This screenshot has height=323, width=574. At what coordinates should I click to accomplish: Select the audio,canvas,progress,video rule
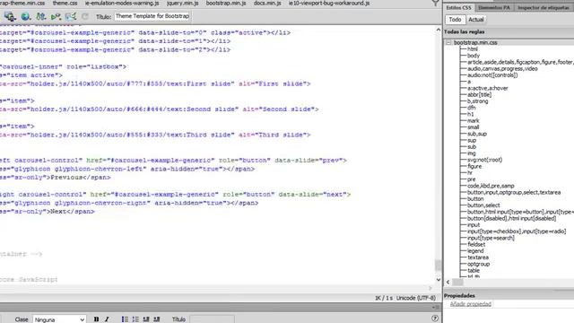pyautogui.click(x=502, y=68)
